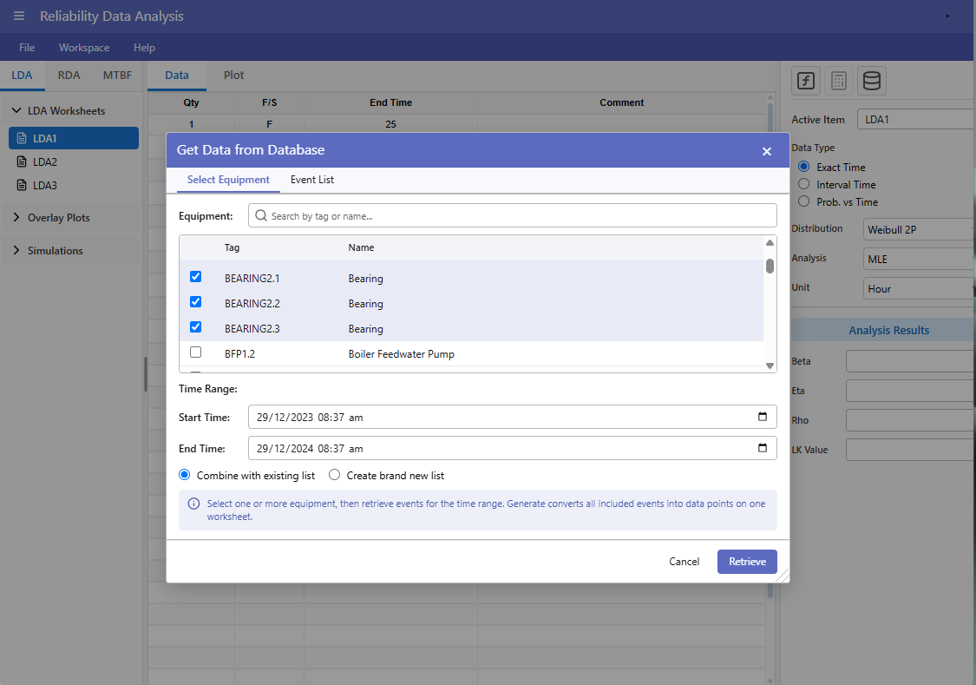Expand the Simulations section
The height and width of the screenshot is (685, 976).
(x=16, y=250)
